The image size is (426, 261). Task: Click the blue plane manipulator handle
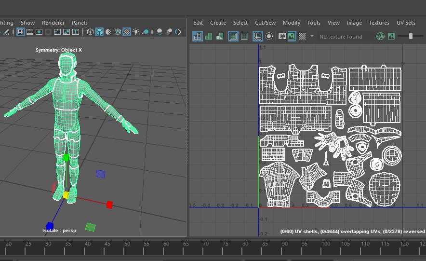101,174
